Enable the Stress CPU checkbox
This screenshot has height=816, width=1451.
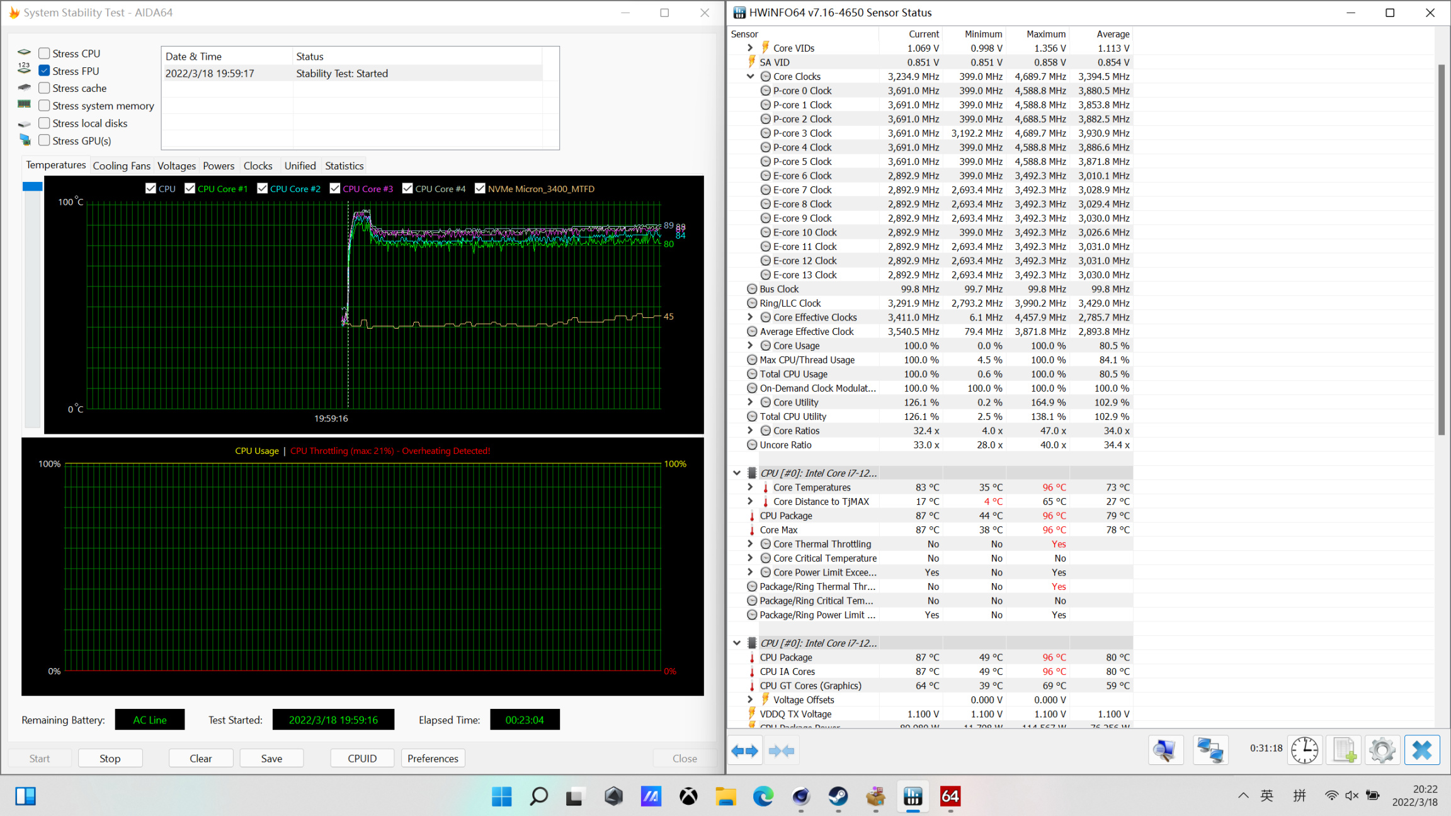[44, 54]
